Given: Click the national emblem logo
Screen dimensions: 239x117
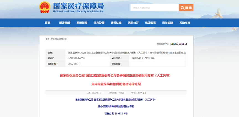Looking at the screenshot, I should pos(45,7).
